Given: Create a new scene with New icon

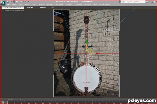Looking at the screenshot, I should 8,2.
